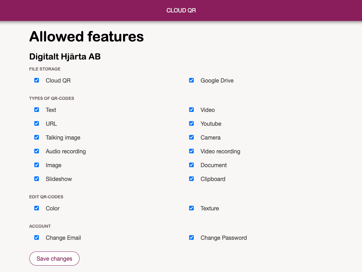Toggle the Slideshow checkbox
The width and height of the screenshot is (362, 272).
36,178
